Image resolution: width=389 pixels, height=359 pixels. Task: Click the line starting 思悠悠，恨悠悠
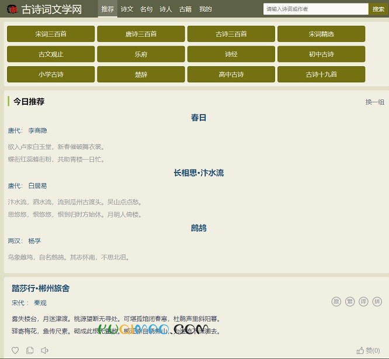pyautogui.click(x=75, y=214)
